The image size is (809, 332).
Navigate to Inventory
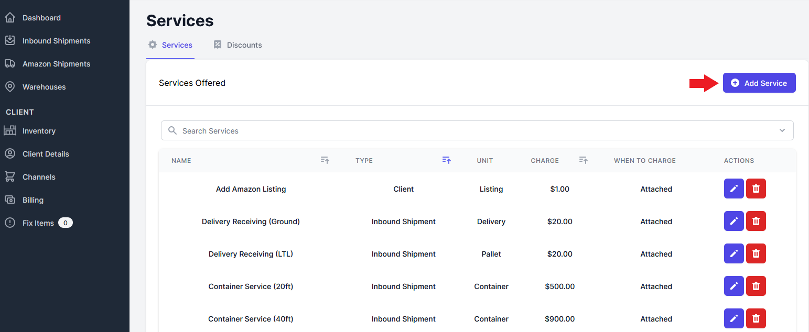point(39,131)
